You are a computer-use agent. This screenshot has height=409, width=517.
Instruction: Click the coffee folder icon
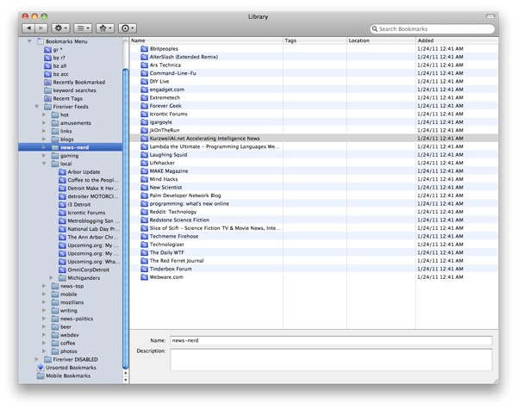click(x=55, y=343)
